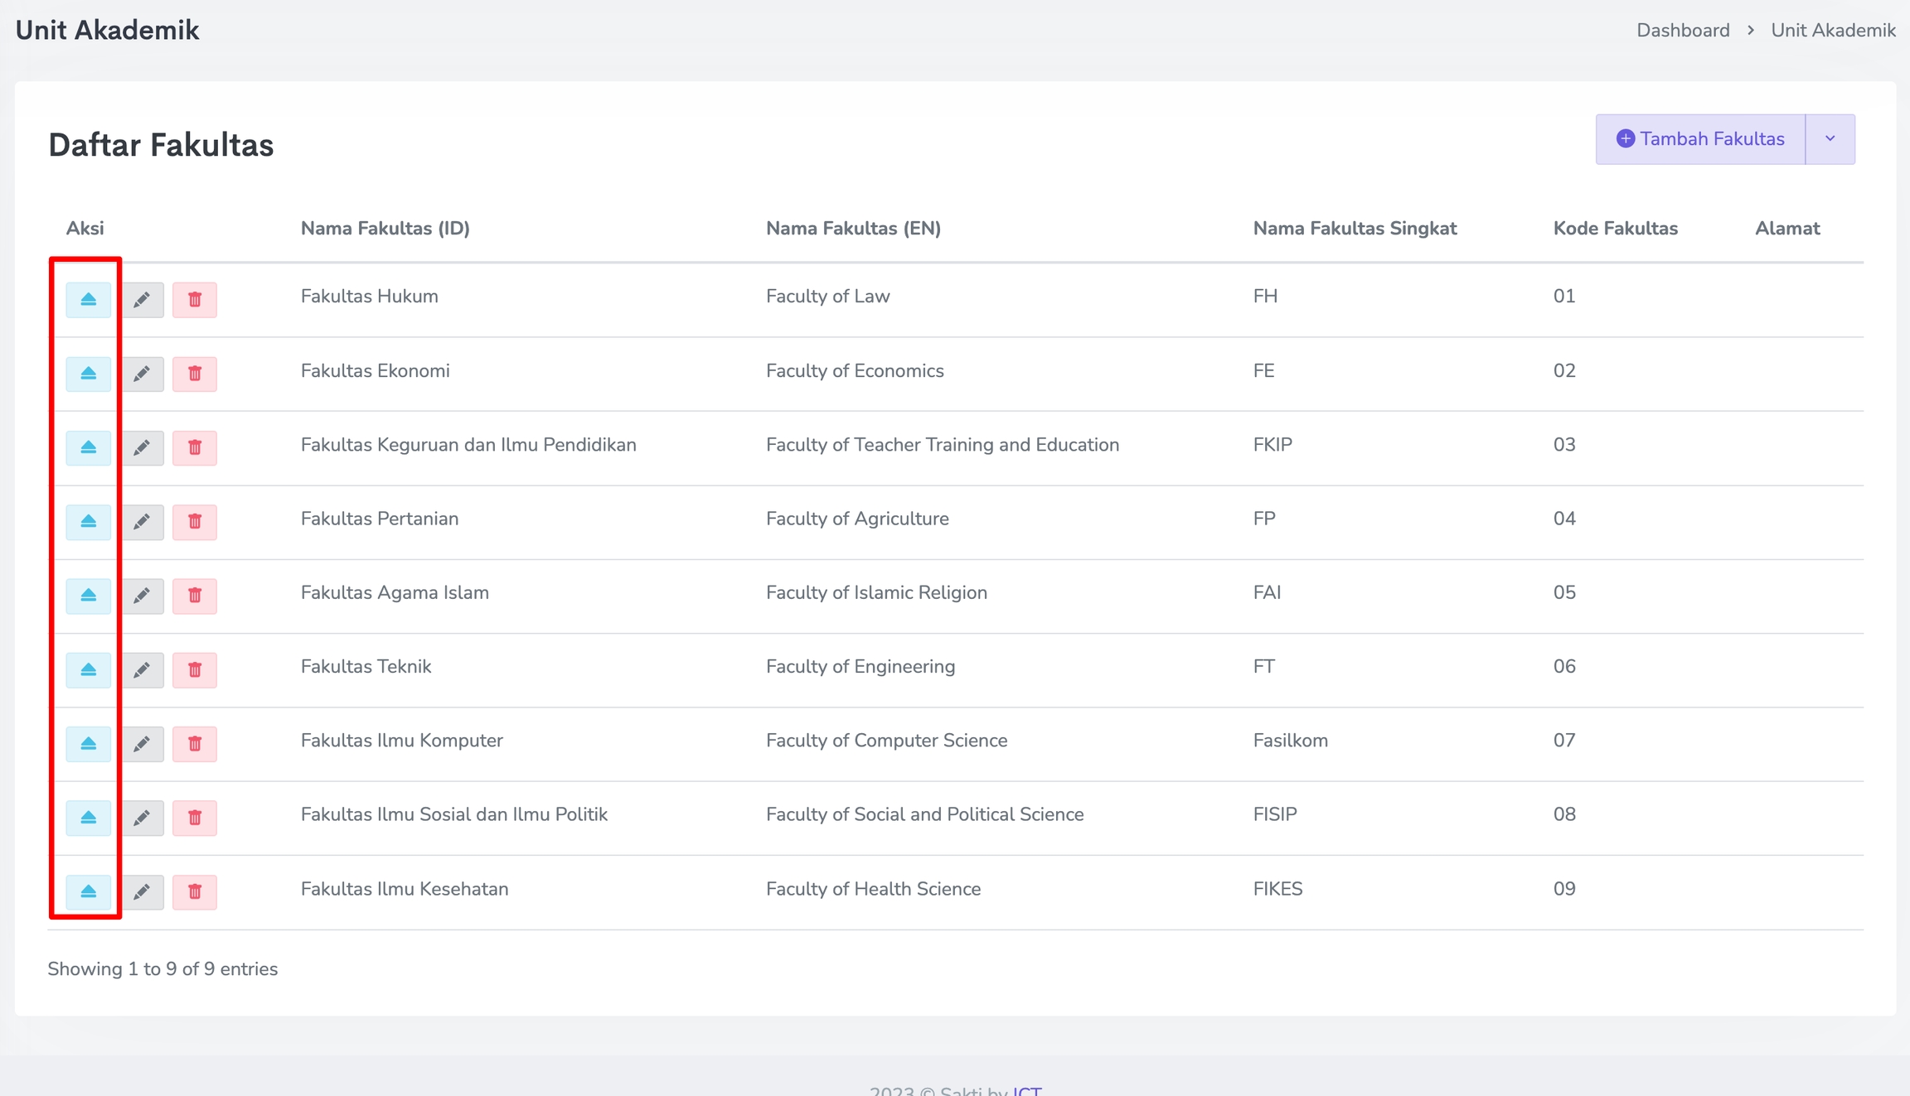The width and height of the screenshot is (1910, 1096).
Task: Sort by Nama Fakultas (ID) column header
Action: 385,229
